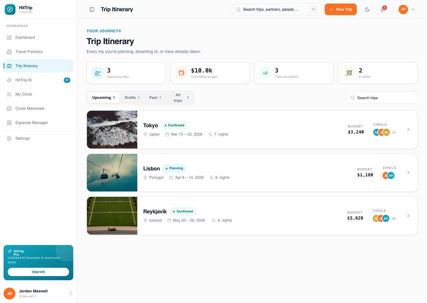Switch to the Past tab
427x303 pixels.
coord(155,98)
